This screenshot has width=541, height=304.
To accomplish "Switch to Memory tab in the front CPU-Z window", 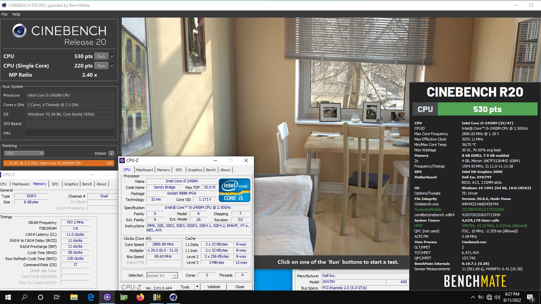I will (163, 170).
